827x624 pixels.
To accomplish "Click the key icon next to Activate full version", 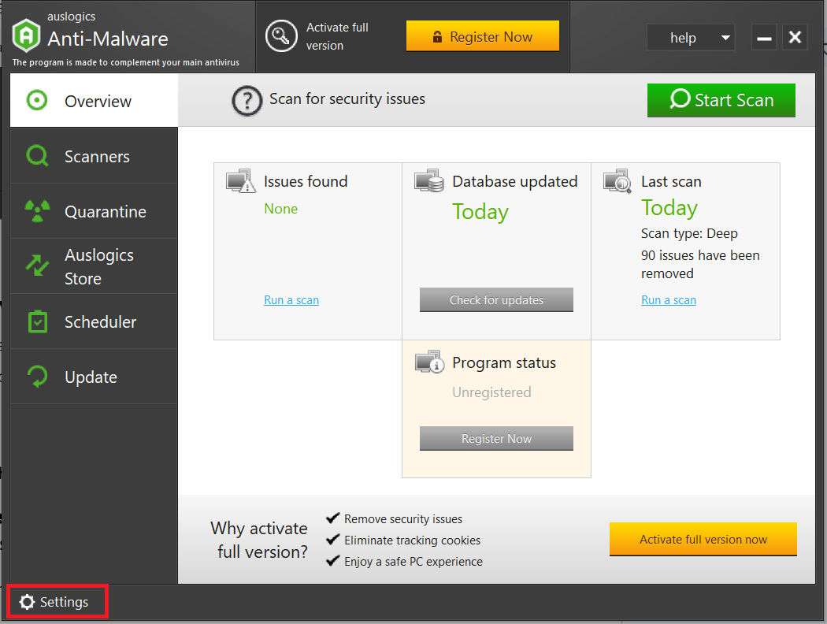I will click(x=281, y=36).
